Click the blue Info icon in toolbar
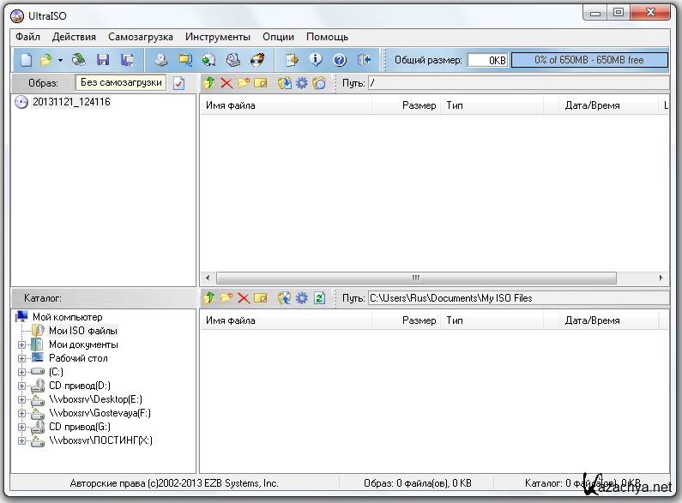Screen dimensions: 682x503 (316, 60)
